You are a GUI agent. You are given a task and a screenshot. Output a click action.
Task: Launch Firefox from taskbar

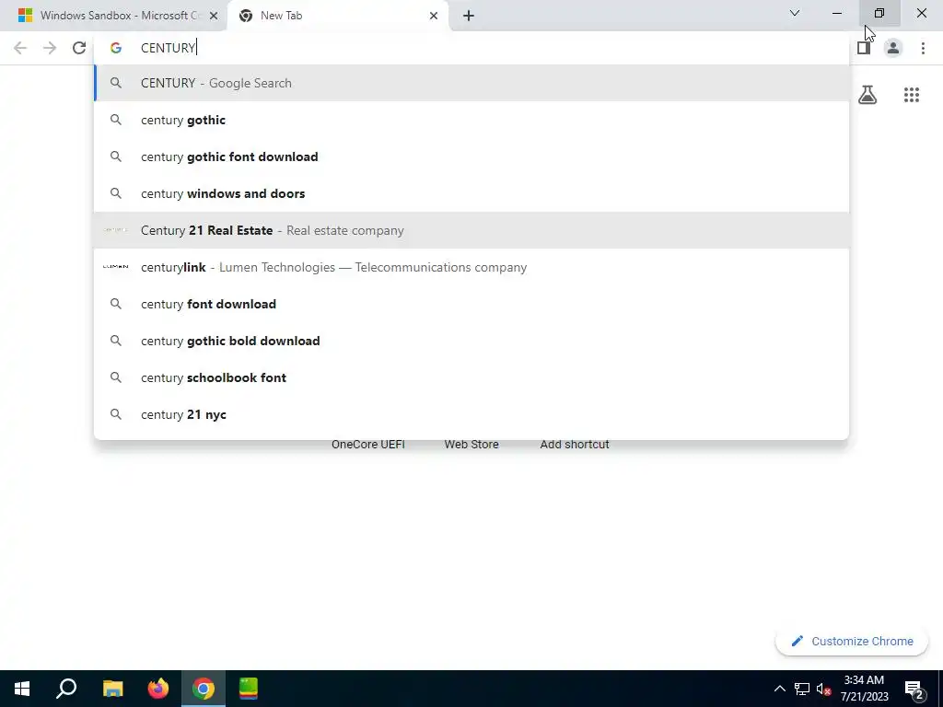[158, 689]
